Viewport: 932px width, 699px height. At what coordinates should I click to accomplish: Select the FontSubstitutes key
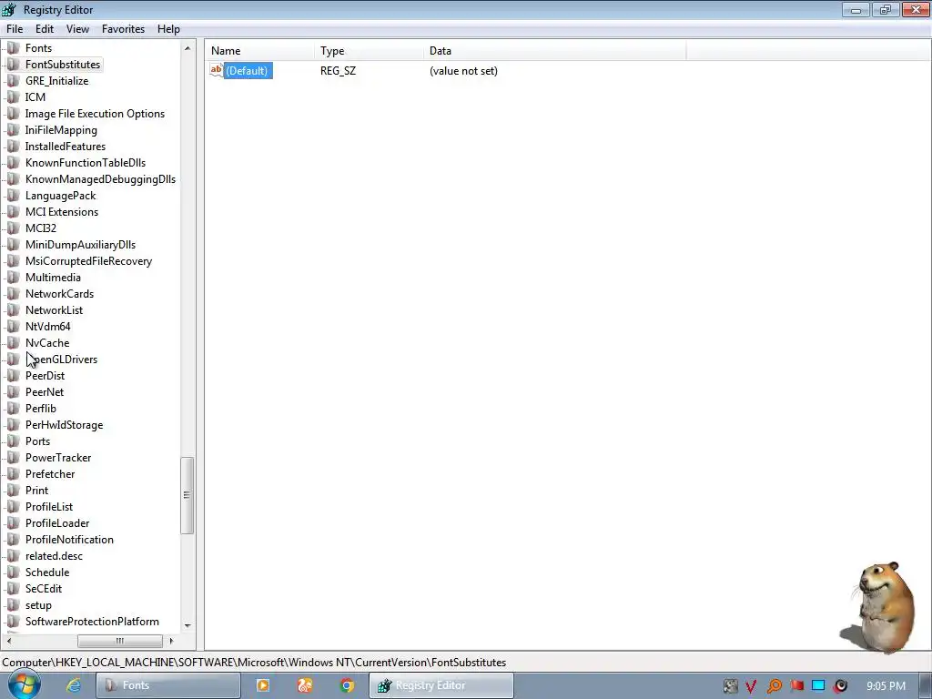tap(63, 65)
